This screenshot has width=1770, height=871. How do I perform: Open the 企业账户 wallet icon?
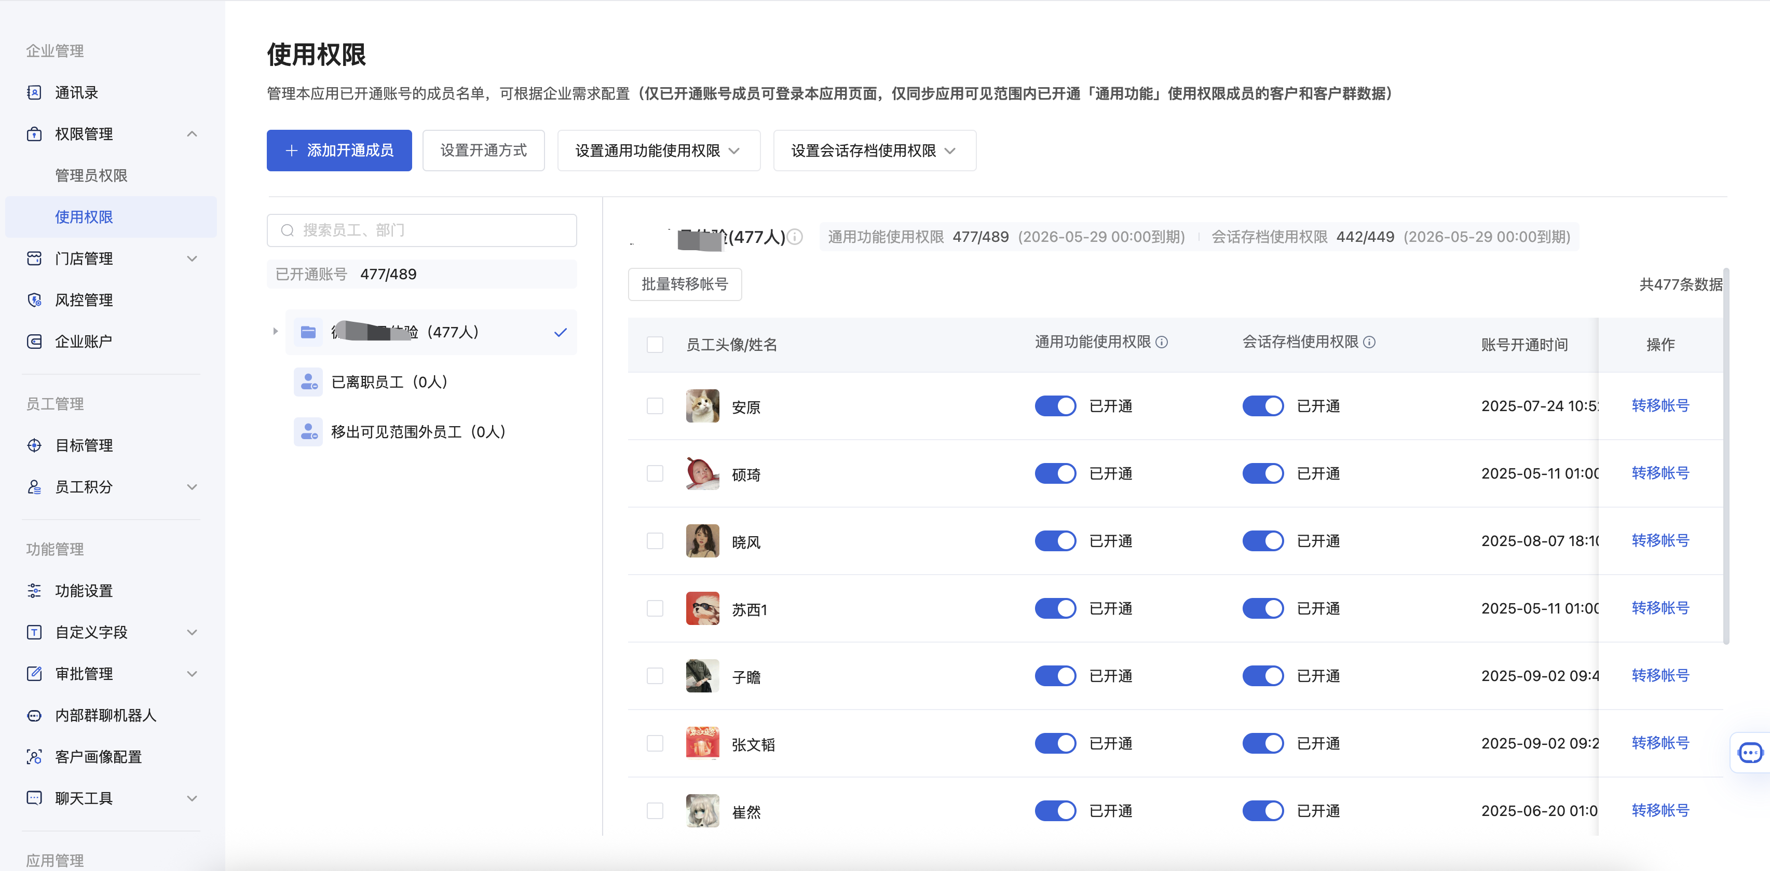(34, 342)
